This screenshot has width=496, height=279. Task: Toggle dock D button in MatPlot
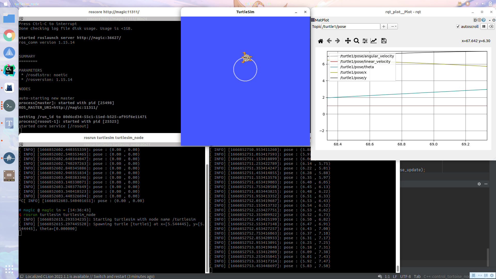(x=475, y=20)
